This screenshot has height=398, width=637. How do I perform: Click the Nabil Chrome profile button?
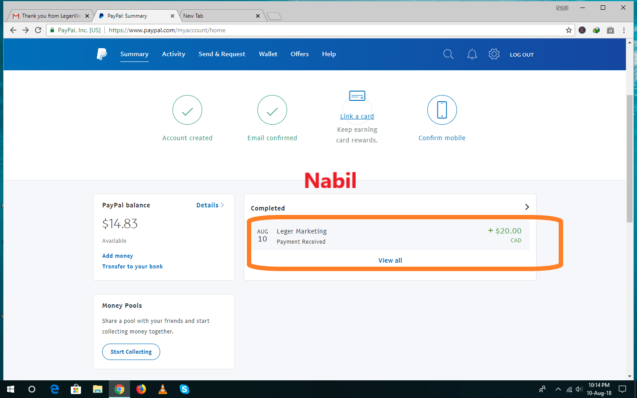562,8
